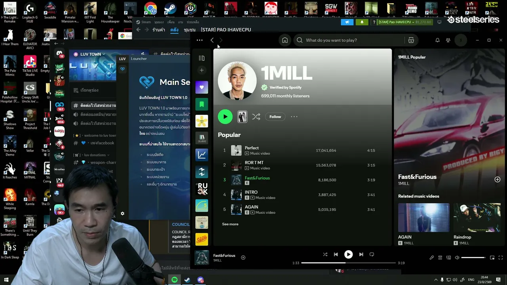Open the Browse icon in Spotify search bar

pyautogui.click(x=411, y=40)
